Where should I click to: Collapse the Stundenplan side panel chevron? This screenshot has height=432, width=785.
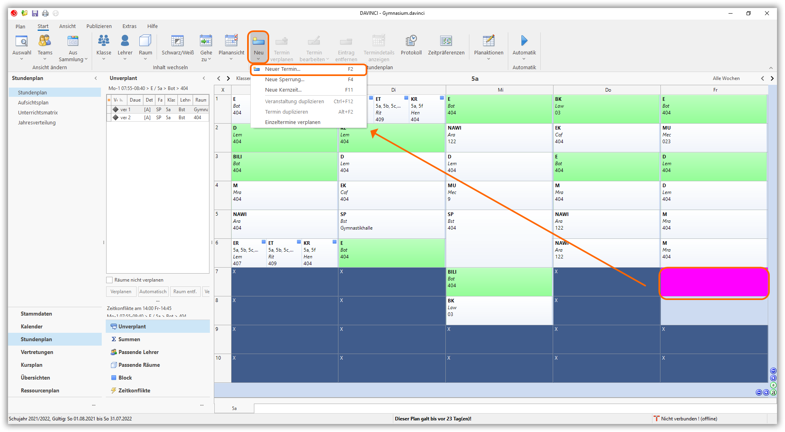(96, 78)
